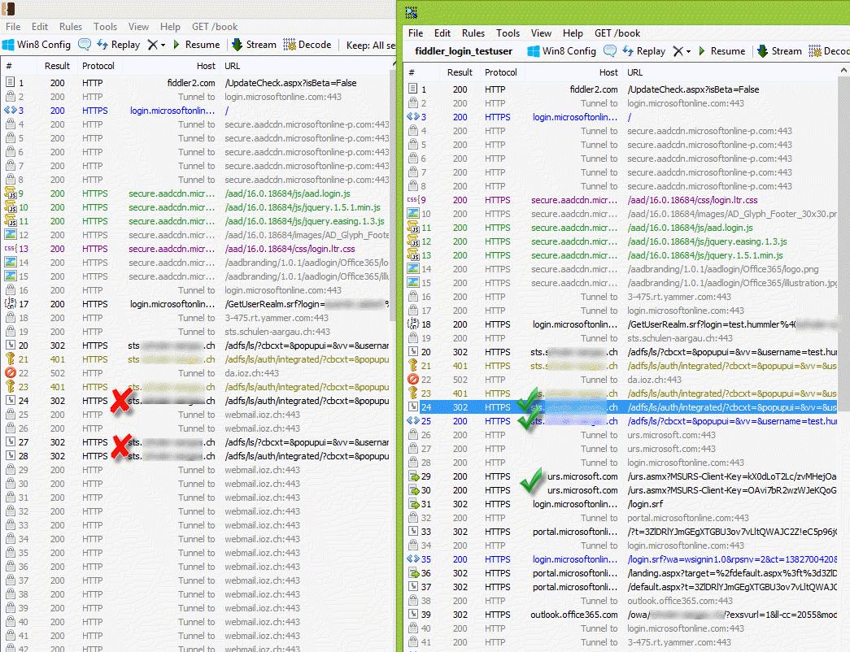Click the right window's title bar app icon
Image resolution: width=850 pixels, height=652 pixels.
click(412, 12)
